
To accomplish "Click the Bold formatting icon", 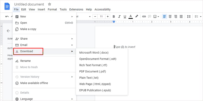I will tap(114, 16).
